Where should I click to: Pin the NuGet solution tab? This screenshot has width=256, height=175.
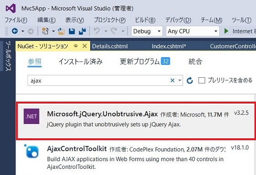pyautogui.click(x=75, y=46)
